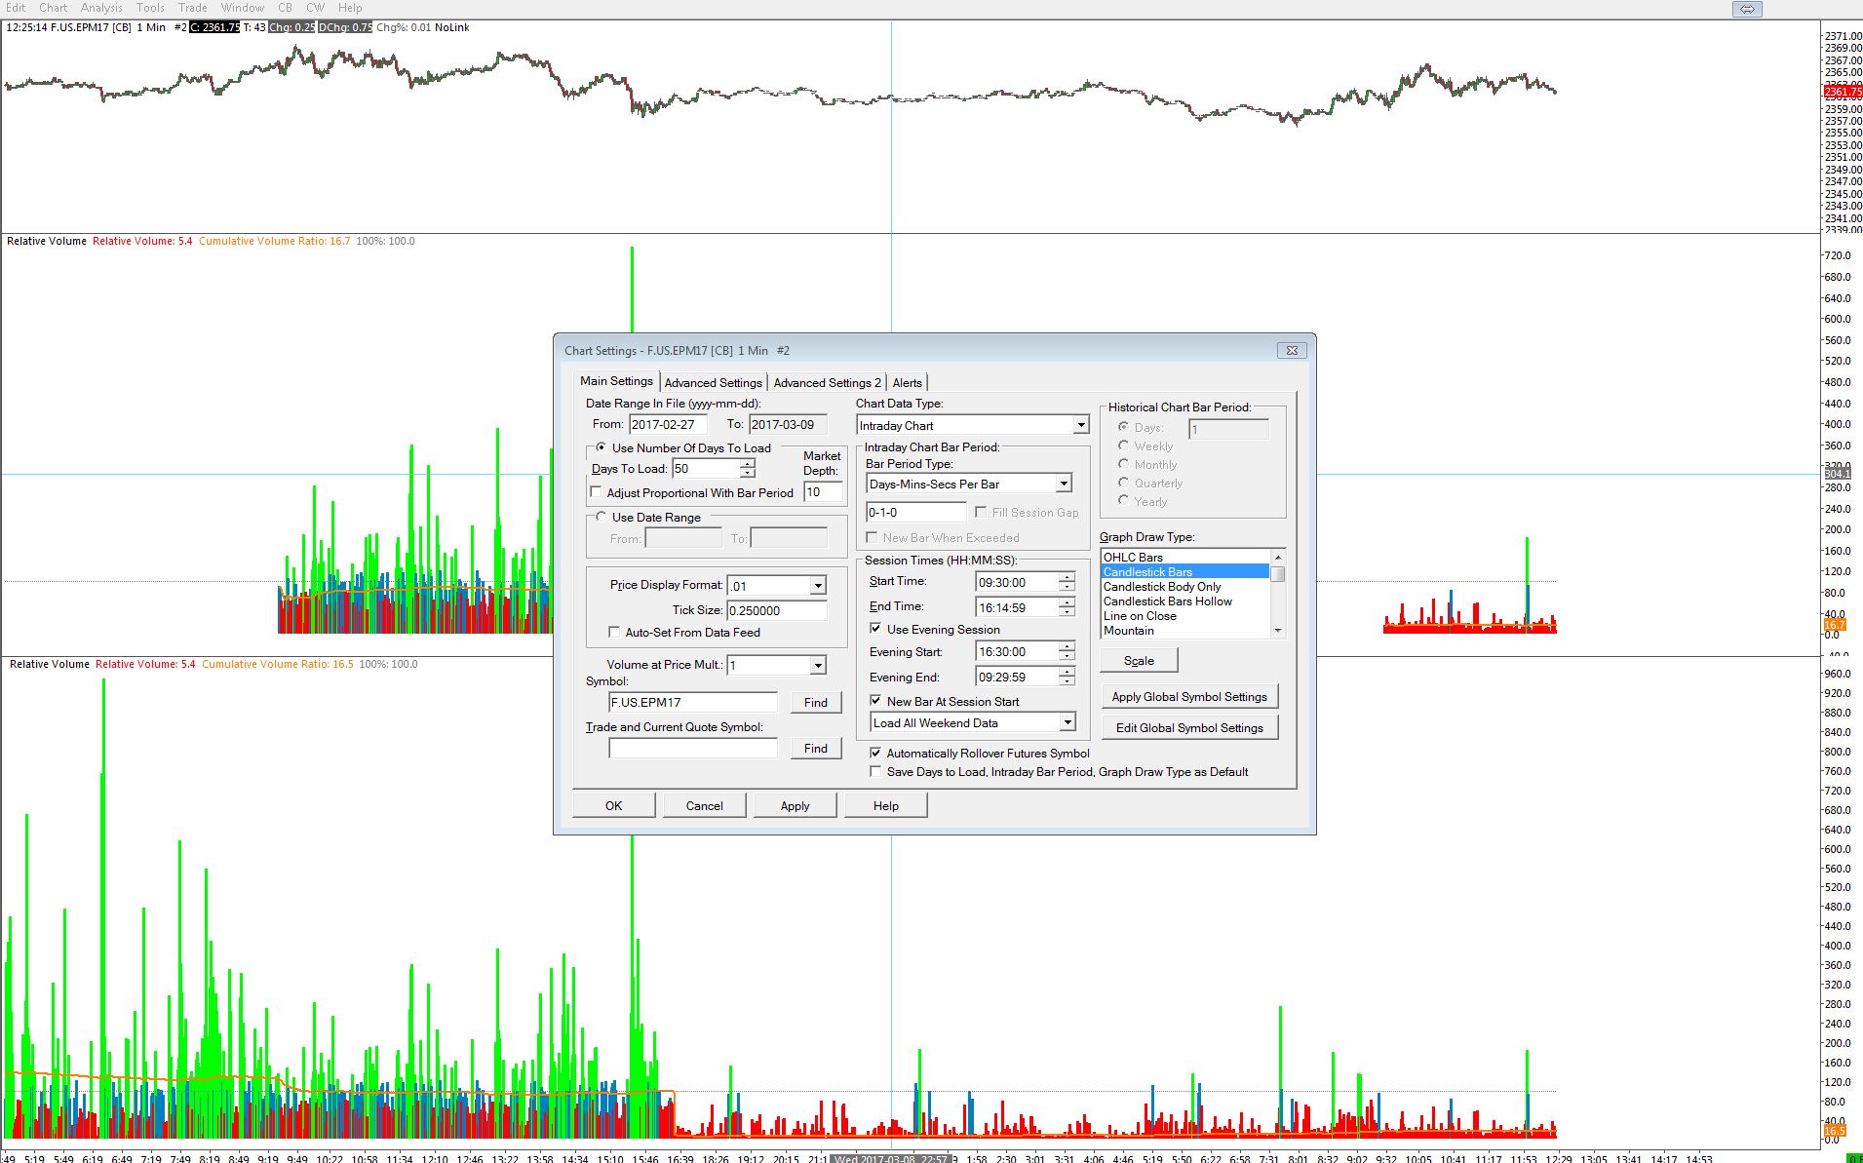Open the Analysis menu
The width and height of the screenshot is (1863, 1163).
[101, 8]
